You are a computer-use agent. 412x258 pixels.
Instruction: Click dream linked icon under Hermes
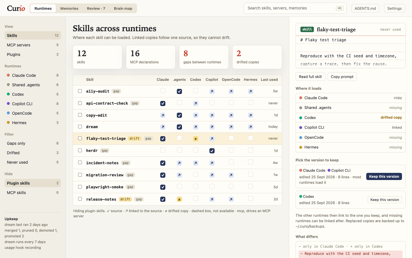[x=251, y=127]
